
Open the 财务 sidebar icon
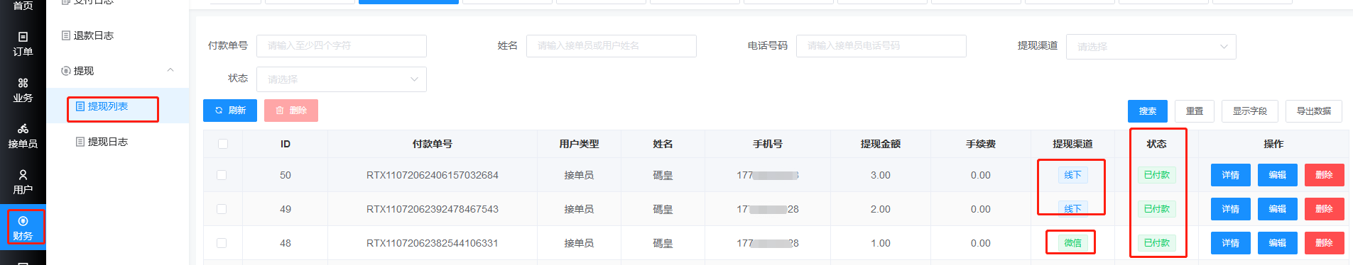click(23, 227)
